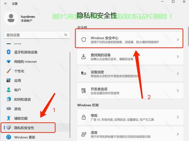Viewport: 189px width, 141px height.
Task: Minimize the Settings window
Action: [x=162, y=2]
